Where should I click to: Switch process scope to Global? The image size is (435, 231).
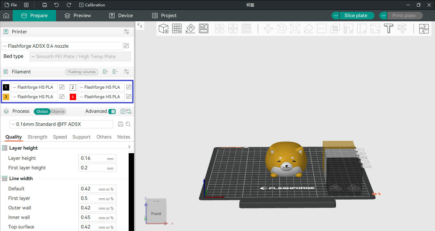coord(42,112)
